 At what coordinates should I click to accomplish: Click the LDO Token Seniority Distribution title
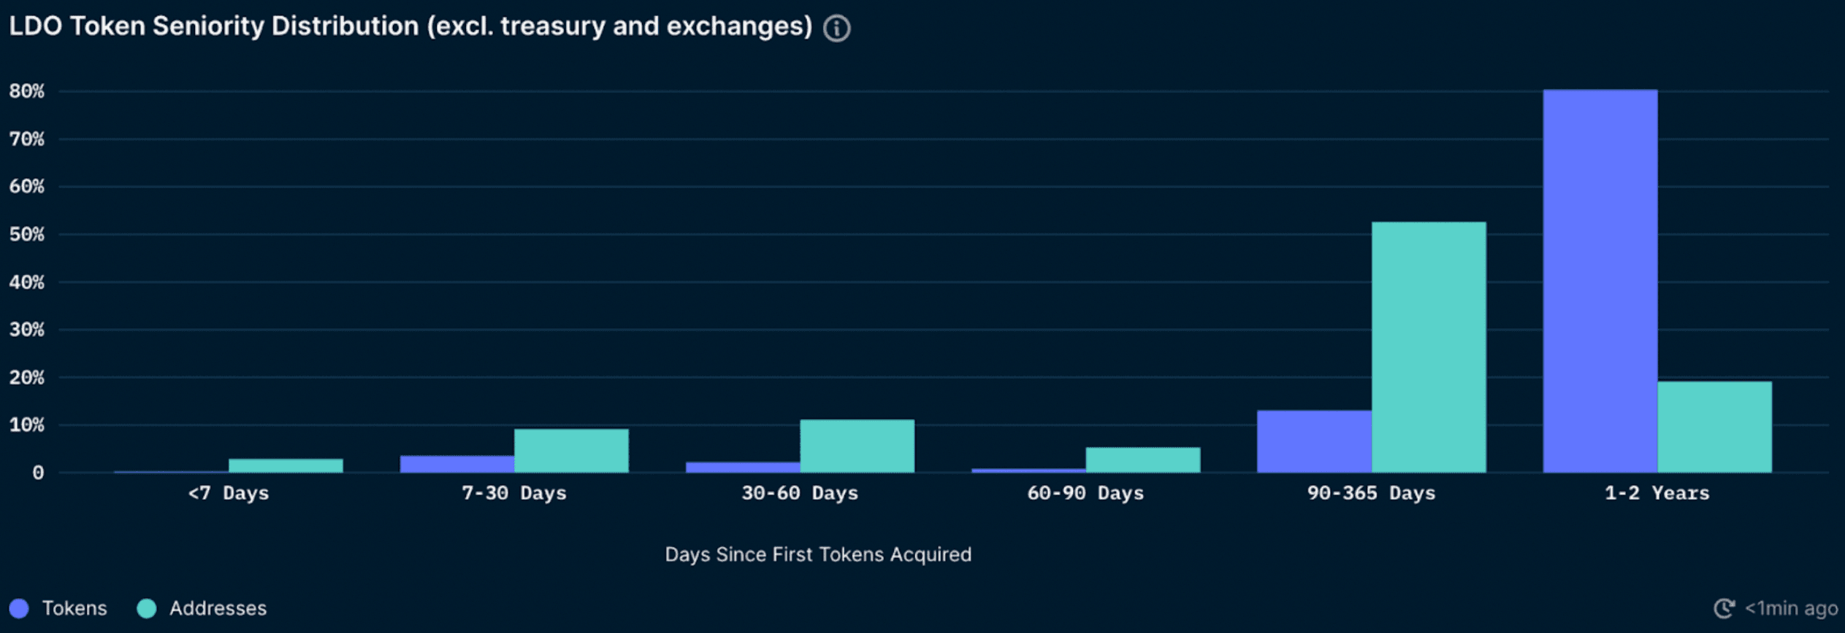pos(410,27)
